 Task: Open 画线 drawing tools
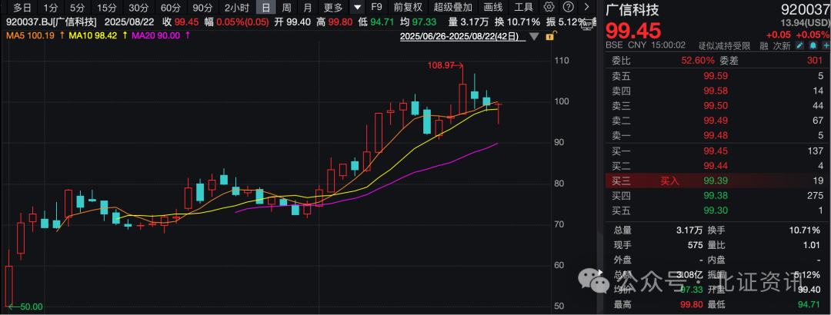click(x=493, y=8)
